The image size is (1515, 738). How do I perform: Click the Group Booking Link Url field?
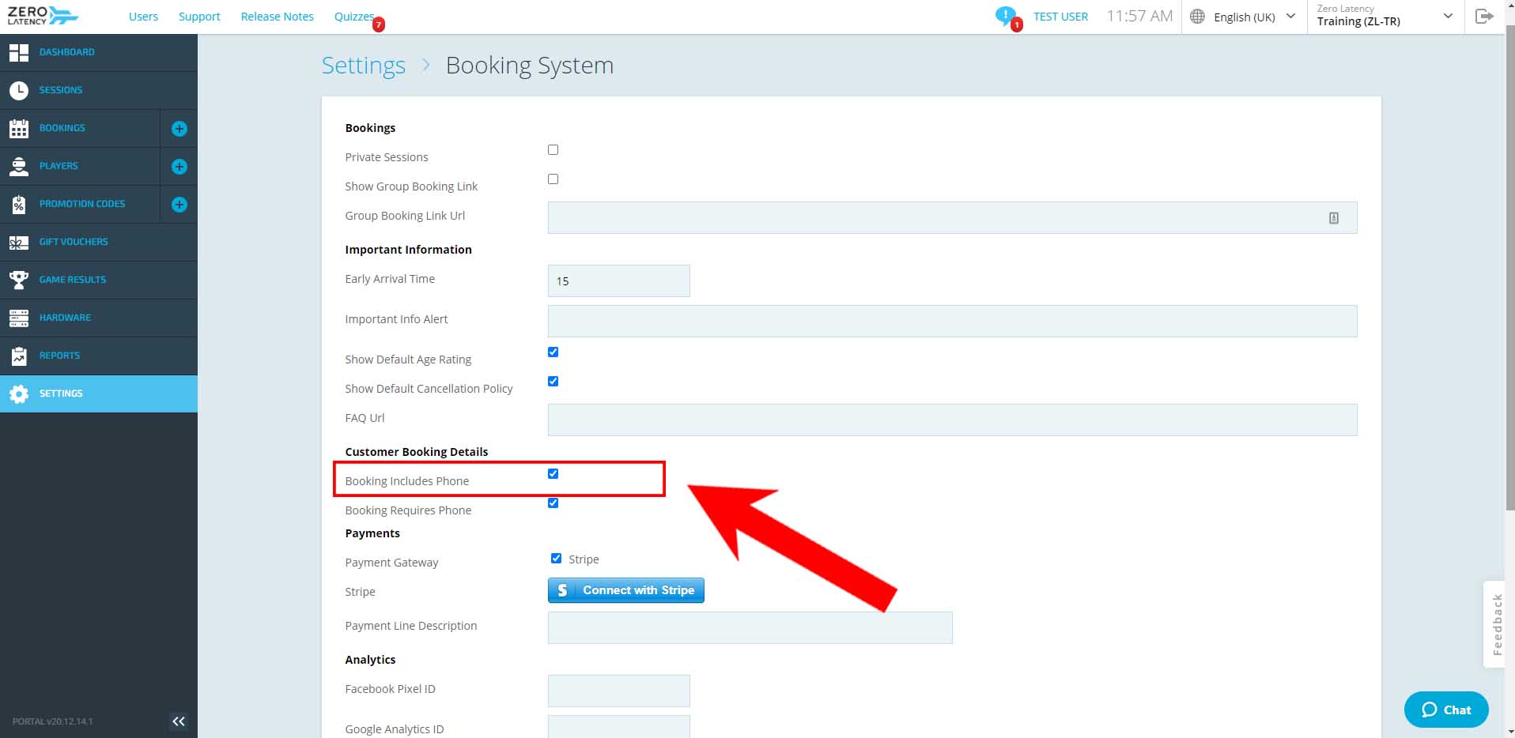click(x=952, y=217)
